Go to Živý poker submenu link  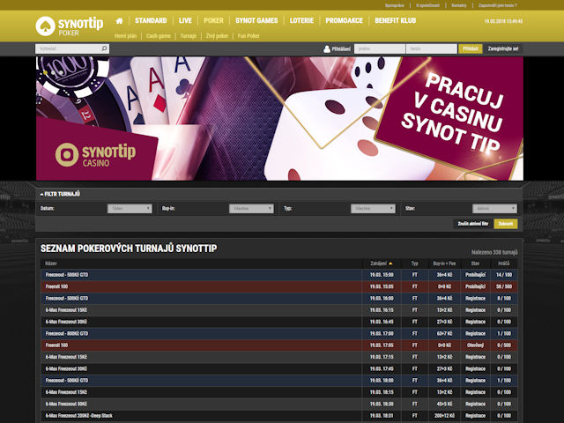click(218, 36)
